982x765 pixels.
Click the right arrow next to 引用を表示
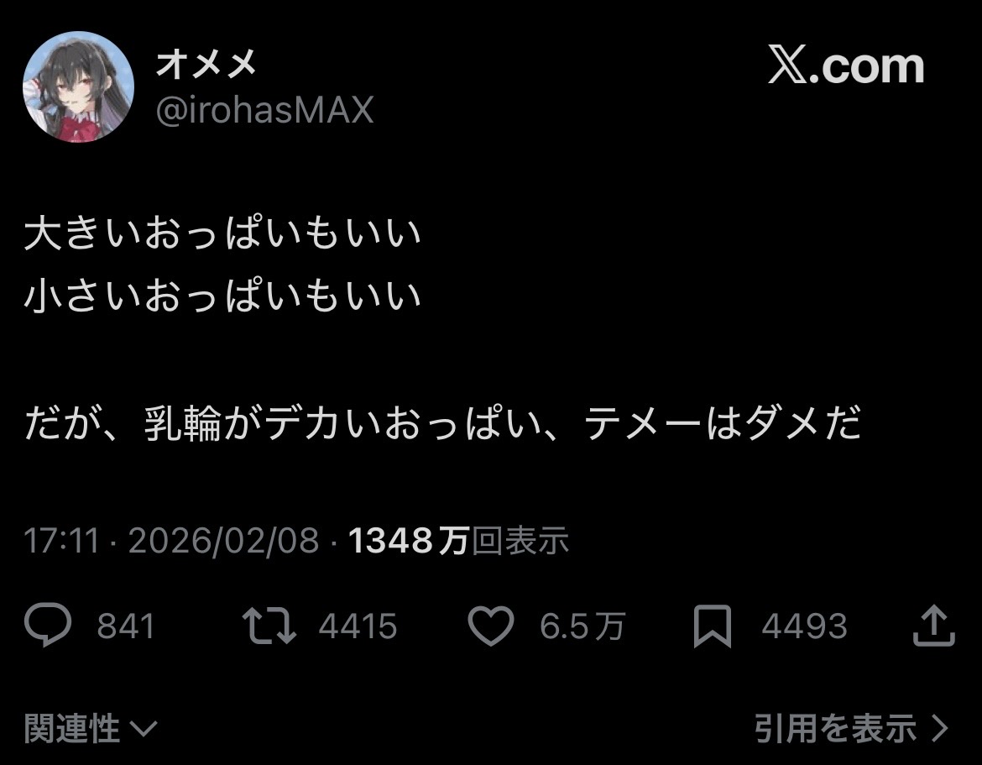[940, 729]
